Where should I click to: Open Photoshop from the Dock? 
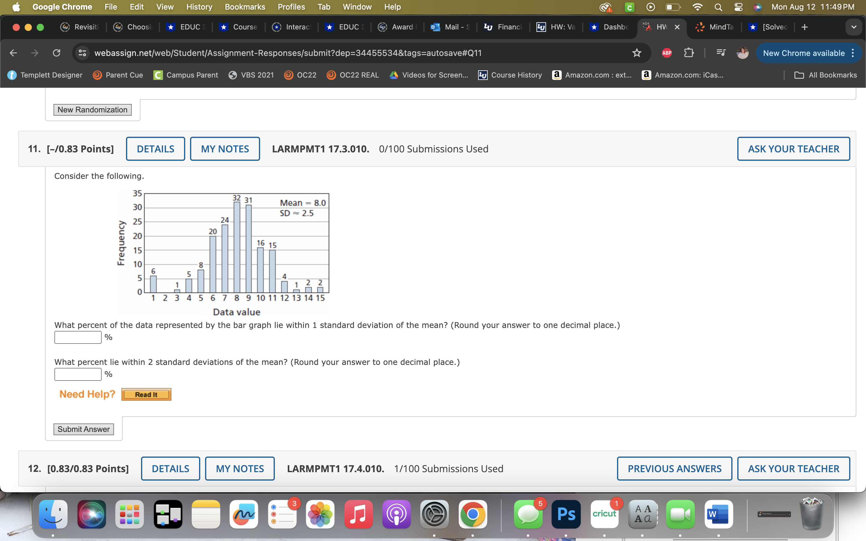pyautogui.click(x=567, y=514)
